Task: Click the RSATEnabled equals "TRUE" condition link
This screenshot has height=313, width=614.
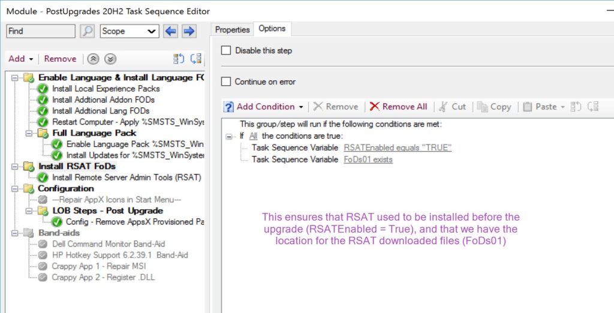Action: (x=398, y=148)
